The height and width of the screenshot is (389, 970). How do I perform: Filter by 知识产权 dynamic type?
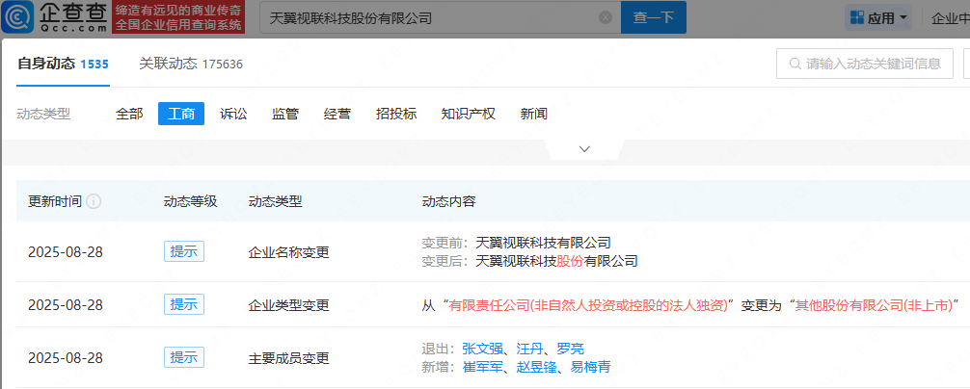click(x=468, y=114)
